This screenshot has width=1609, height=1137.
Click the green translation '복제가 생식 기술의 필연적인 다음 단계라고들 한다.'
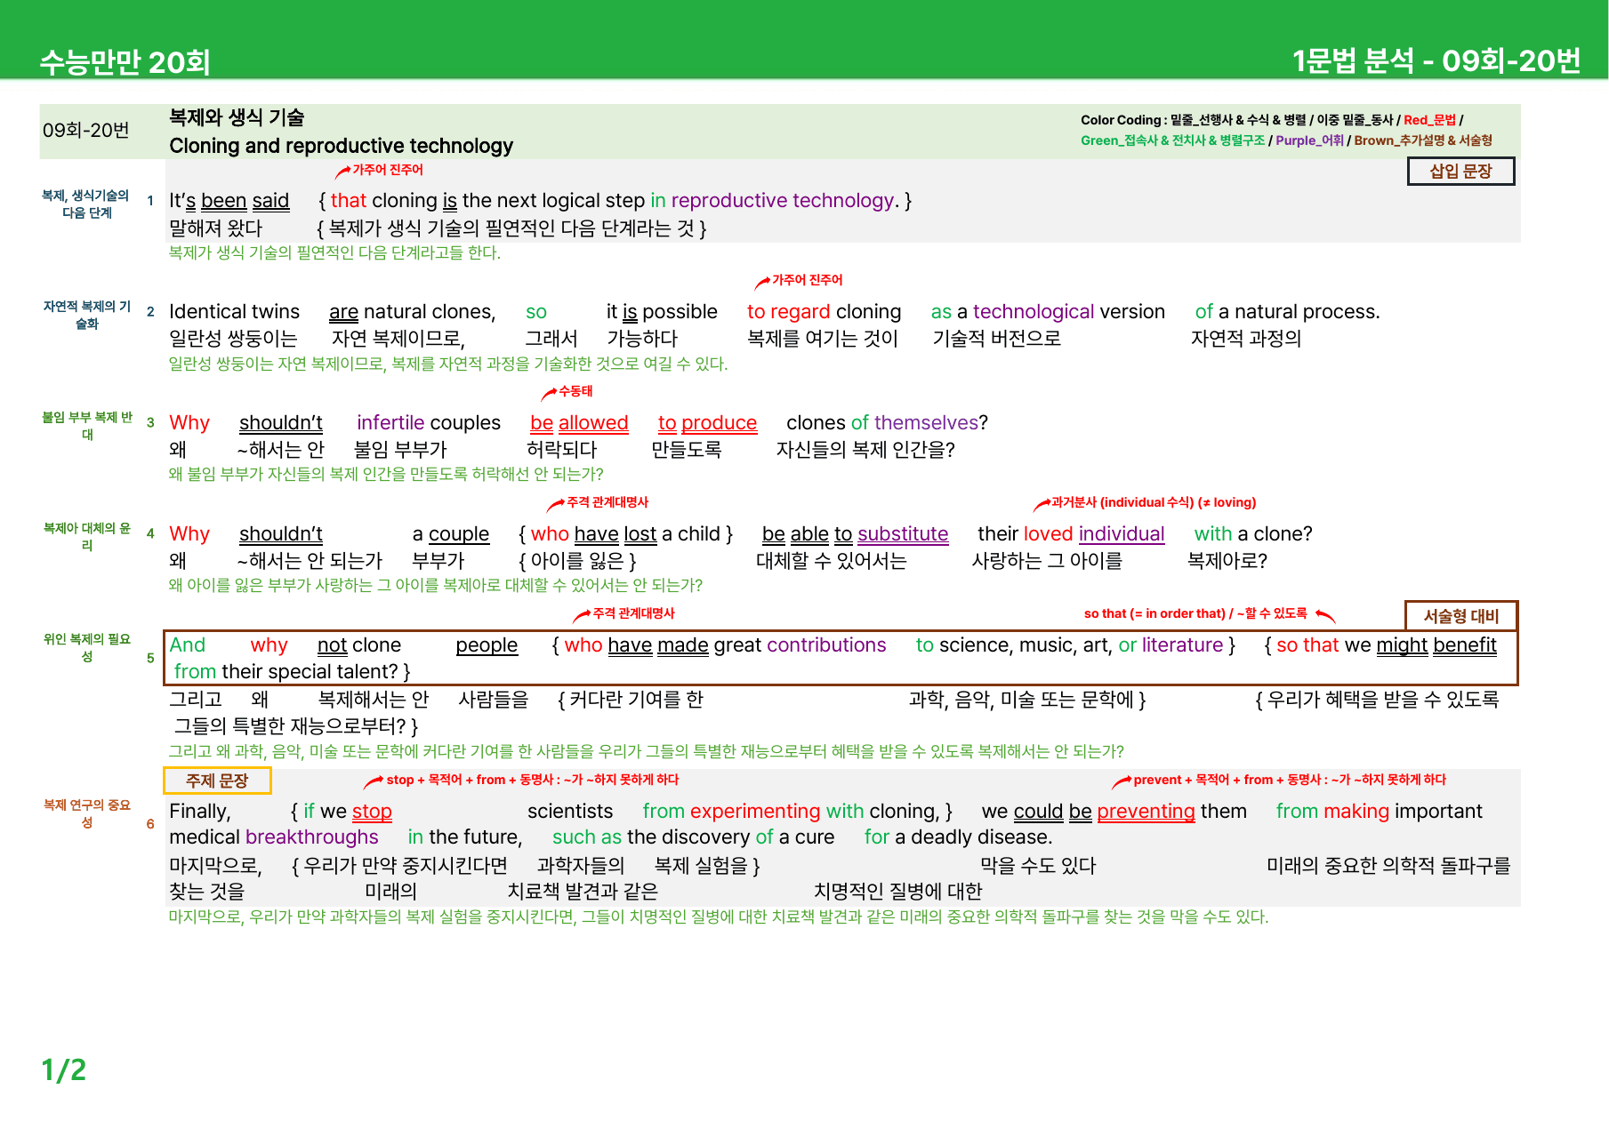334,253
